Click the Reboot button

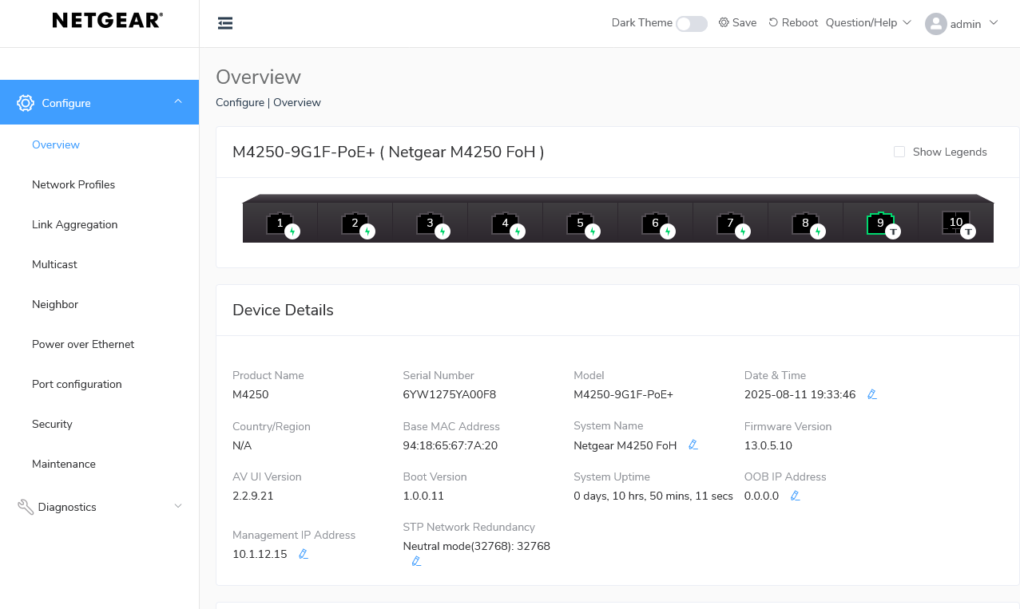tap(793, 22)
